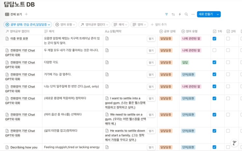Open the three-dot more options menu

coord(193,14)
